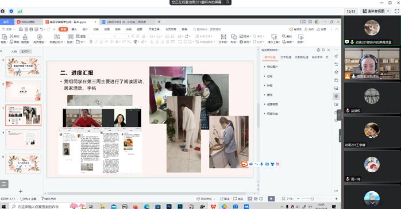Screen dimensions: 401x209
Task: Click the cut scissors icon
Action: pos(11,36)
